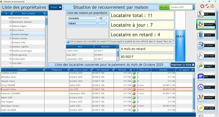The image size is (219, 117).
Task: Click search icon in Dern. m. payé header
Action: coord(91,70)
